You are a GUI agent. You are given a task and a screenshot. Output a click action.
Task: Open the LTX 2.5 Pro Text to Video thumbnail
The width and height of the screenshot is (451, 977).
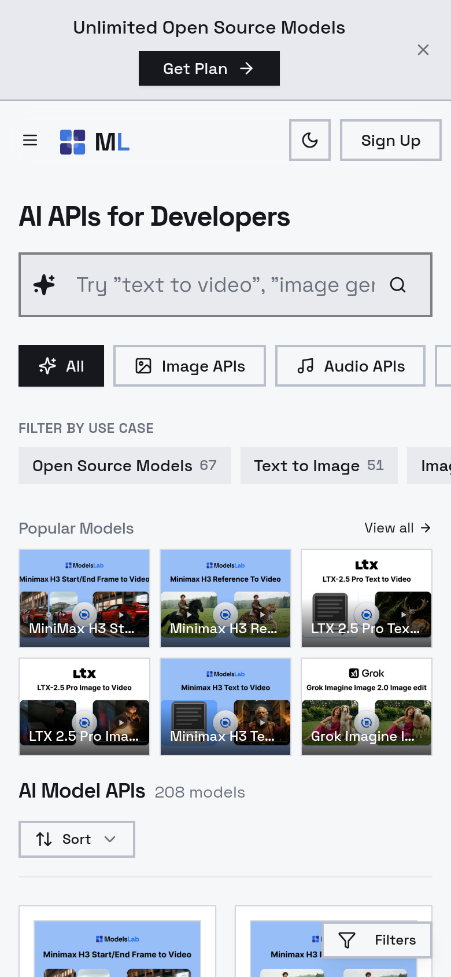click(x=367, y=598)
